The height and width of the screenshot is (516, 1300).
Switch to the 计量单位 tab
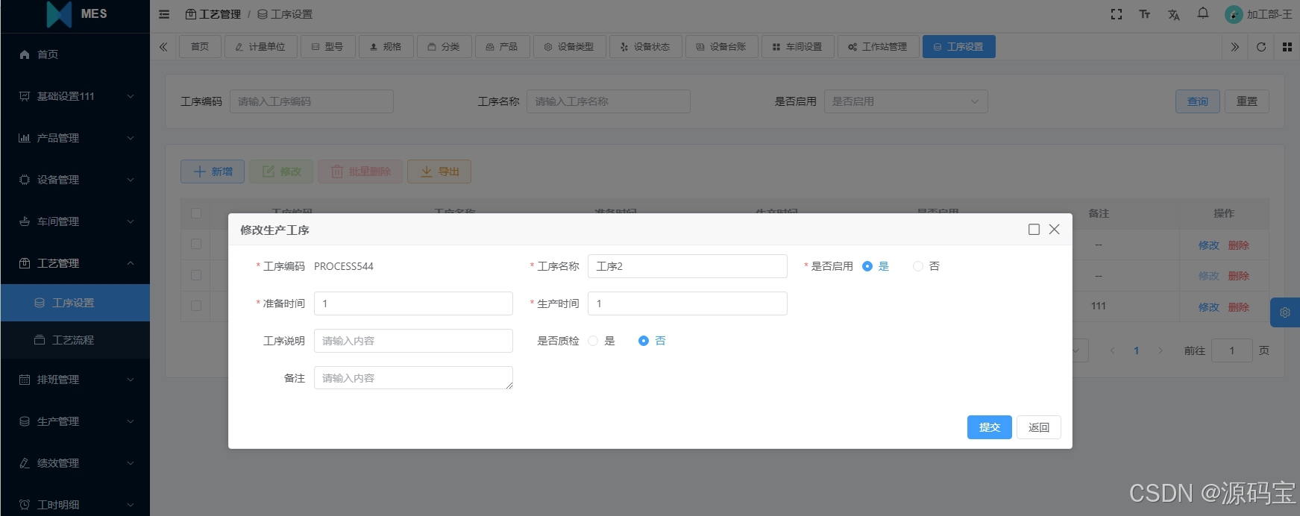(x=260, y=47)
